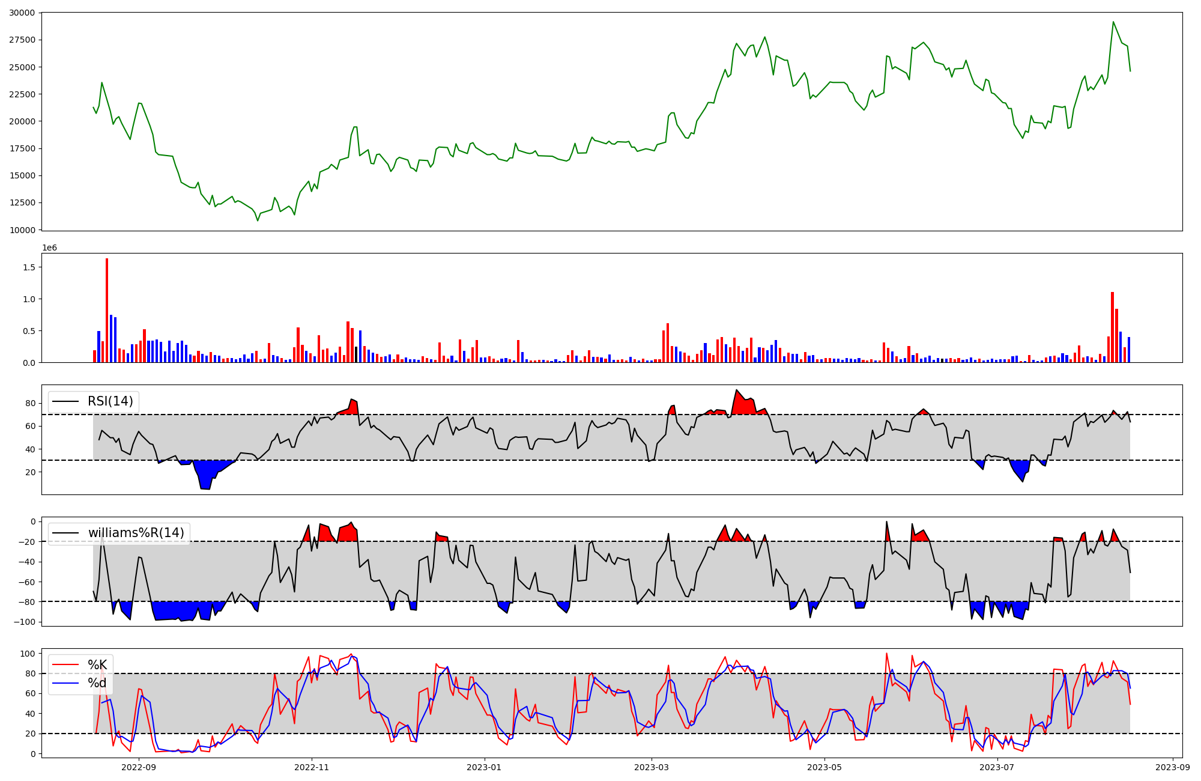The width and height of the screenshot is (1201, 781).
Task: Click the %d legend entry
Action: (x=97, y=683)
